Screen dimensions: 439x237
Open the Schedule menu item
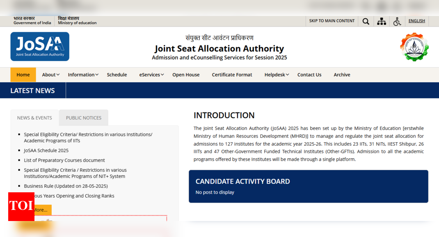tap(117, 75)
